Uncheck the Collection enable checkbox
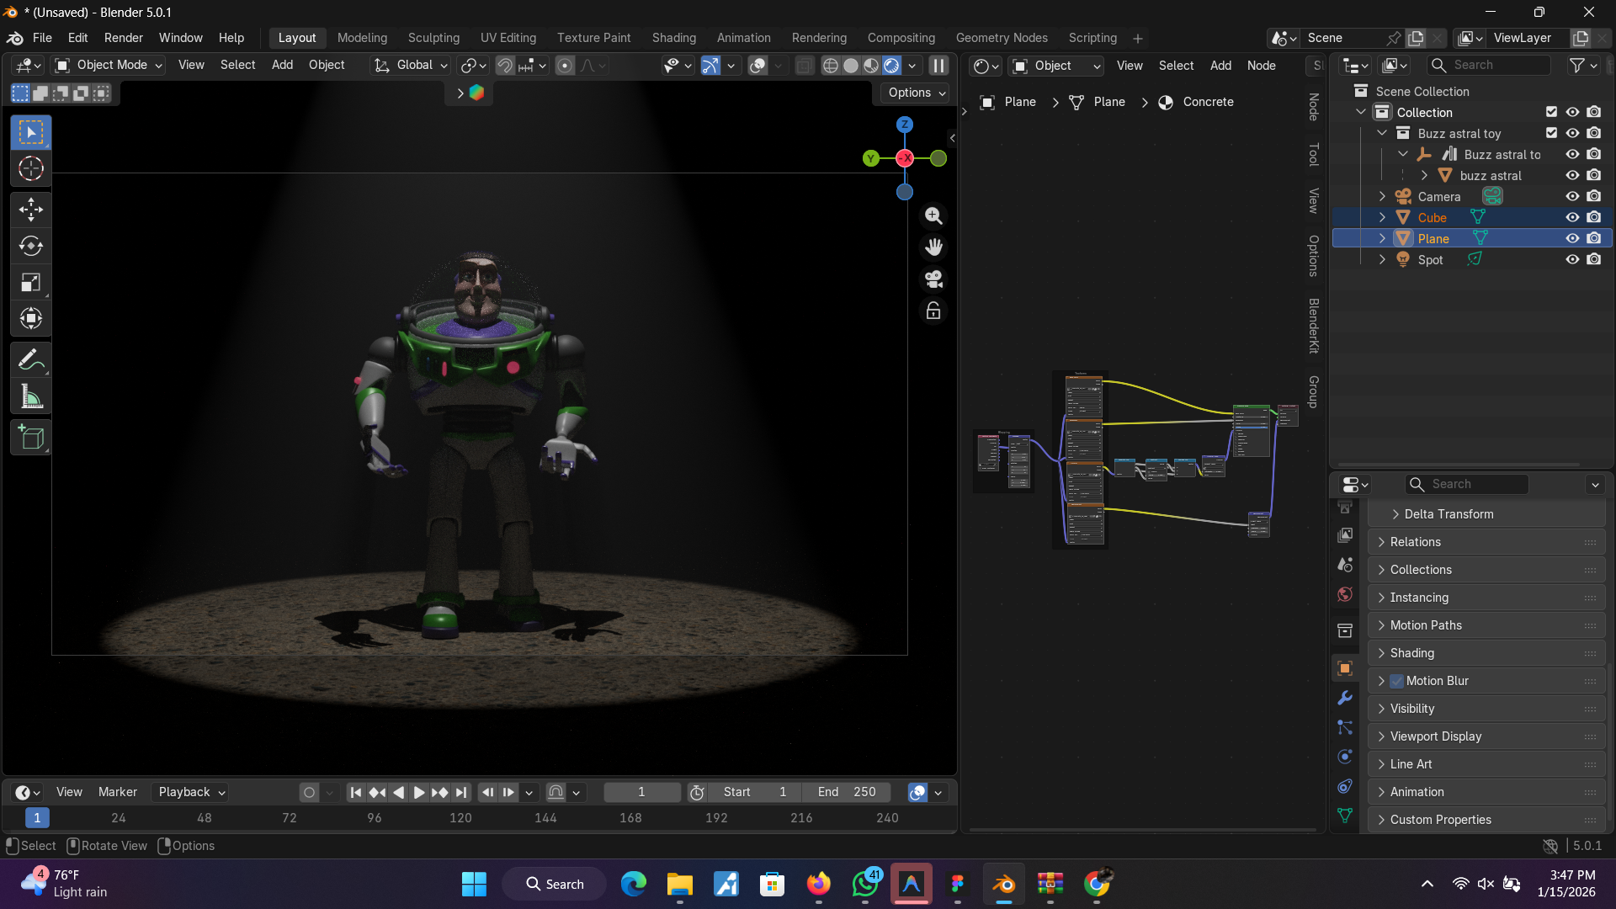 coord(1551,112)
